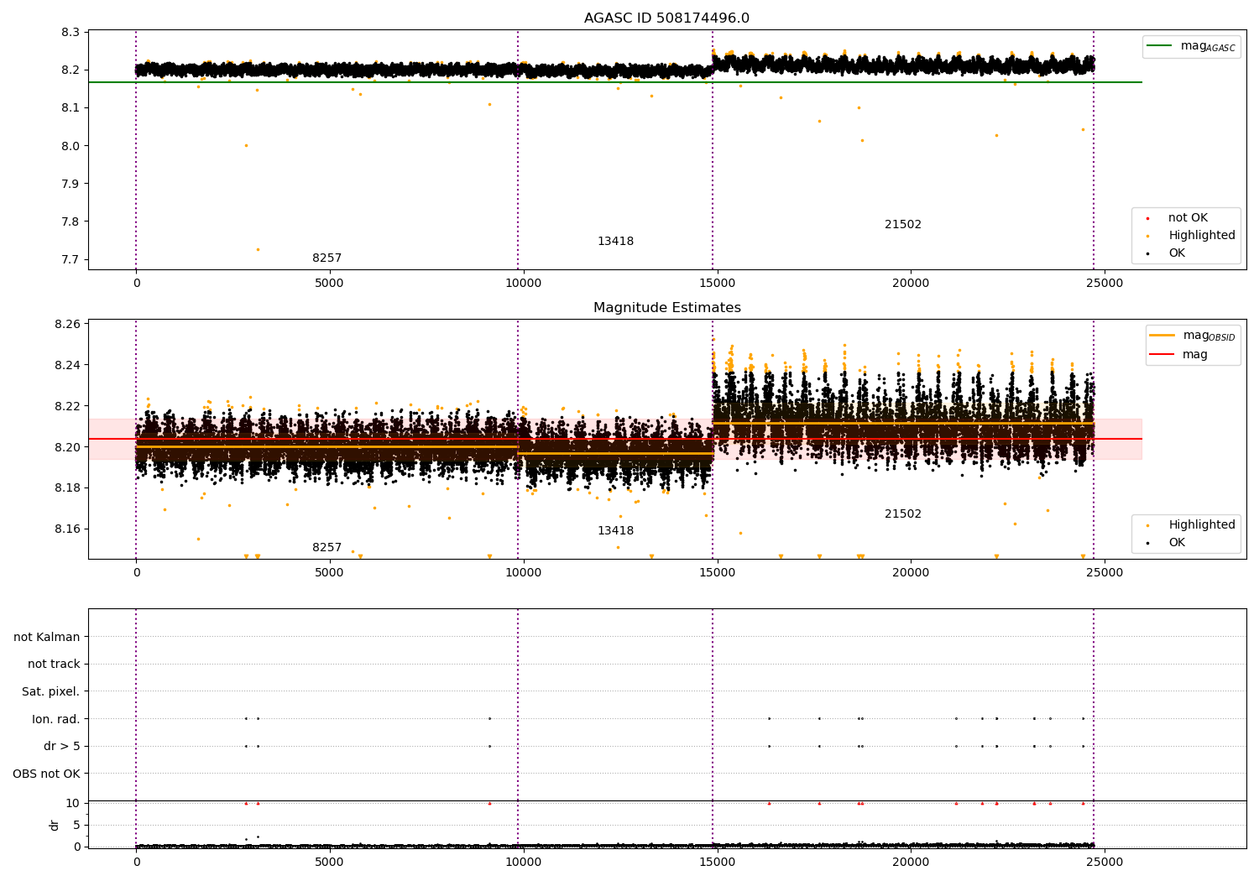
Task: Select the mag AGASC legend label
Action: point(1208,46)
